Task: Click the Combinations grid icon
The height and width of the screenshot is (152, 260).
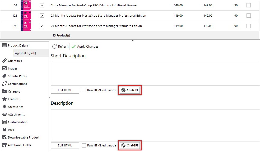Action: point(4,84)
